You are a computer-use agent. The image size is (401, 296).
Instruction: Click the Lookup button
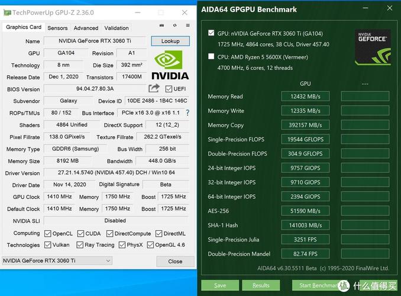(x=170, y=41)
